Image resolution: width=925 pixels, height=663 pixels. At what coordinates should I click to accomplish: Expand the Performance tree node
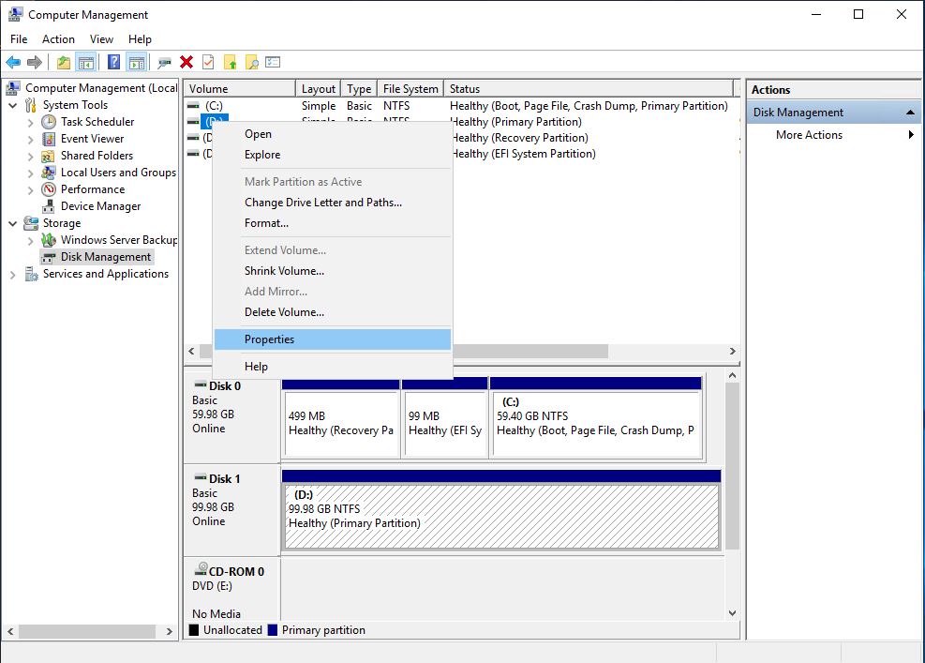point(30,190)
